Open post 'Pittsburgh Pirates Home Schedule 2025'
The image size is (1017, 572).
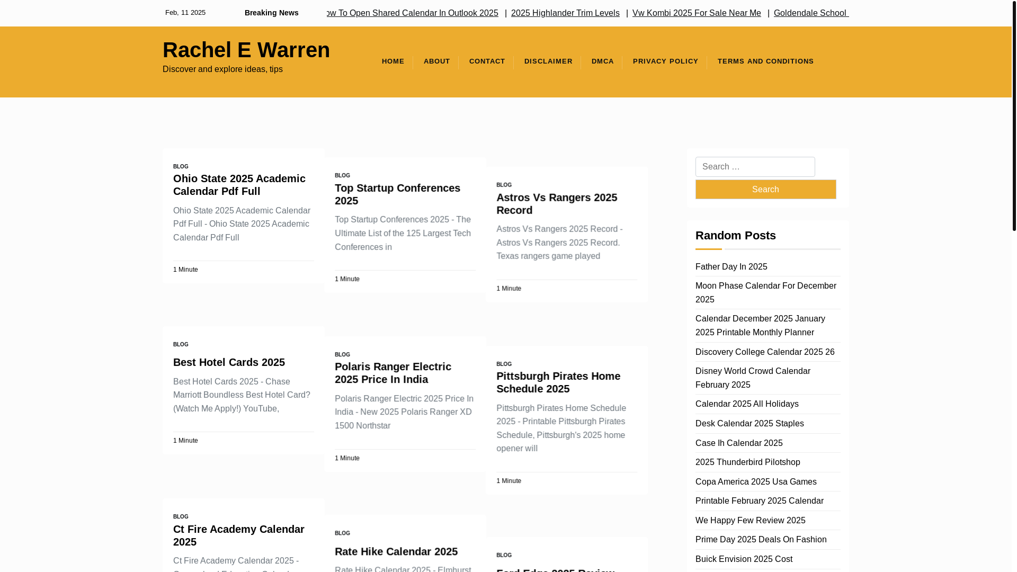(558, 382)
